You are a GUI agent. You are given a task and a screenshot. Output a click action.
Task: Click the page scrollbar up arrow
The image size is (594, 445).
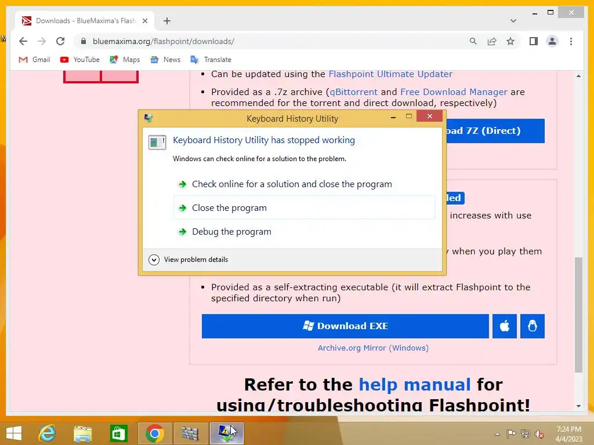click(578, 76)
